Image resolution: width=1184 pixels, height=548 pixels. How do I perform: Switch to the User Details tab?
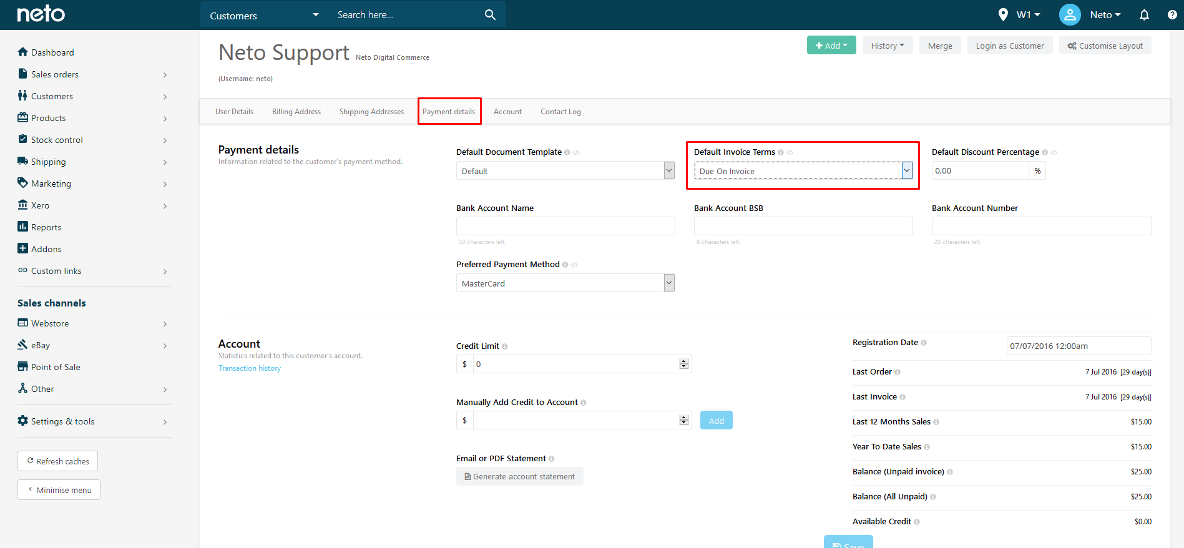pyautogui.click(x=234, y=112)
